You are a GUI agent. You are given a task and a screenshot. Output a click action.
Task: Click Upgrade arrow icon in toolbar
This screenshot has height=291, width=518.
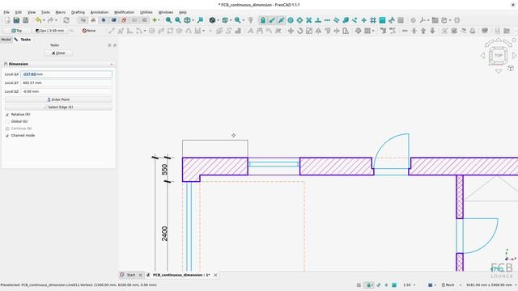[x=423, y=31]
